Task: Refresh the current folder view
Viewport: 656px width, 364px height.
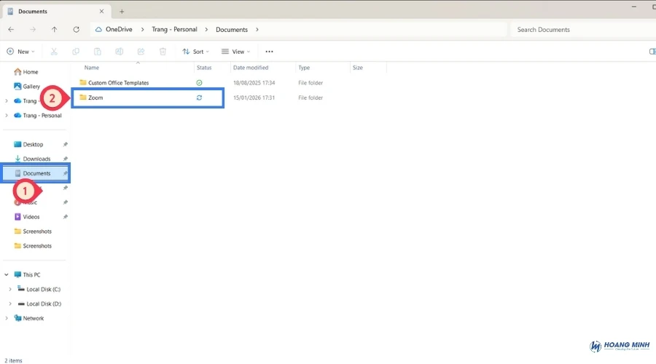Action: point(76,30)
